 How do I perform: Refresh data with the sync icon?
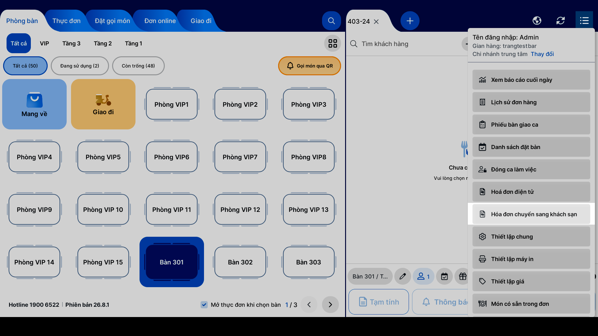[x=561, y=21]
